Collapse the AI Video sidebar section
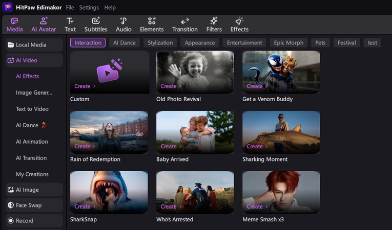 [x=34, y=60]
